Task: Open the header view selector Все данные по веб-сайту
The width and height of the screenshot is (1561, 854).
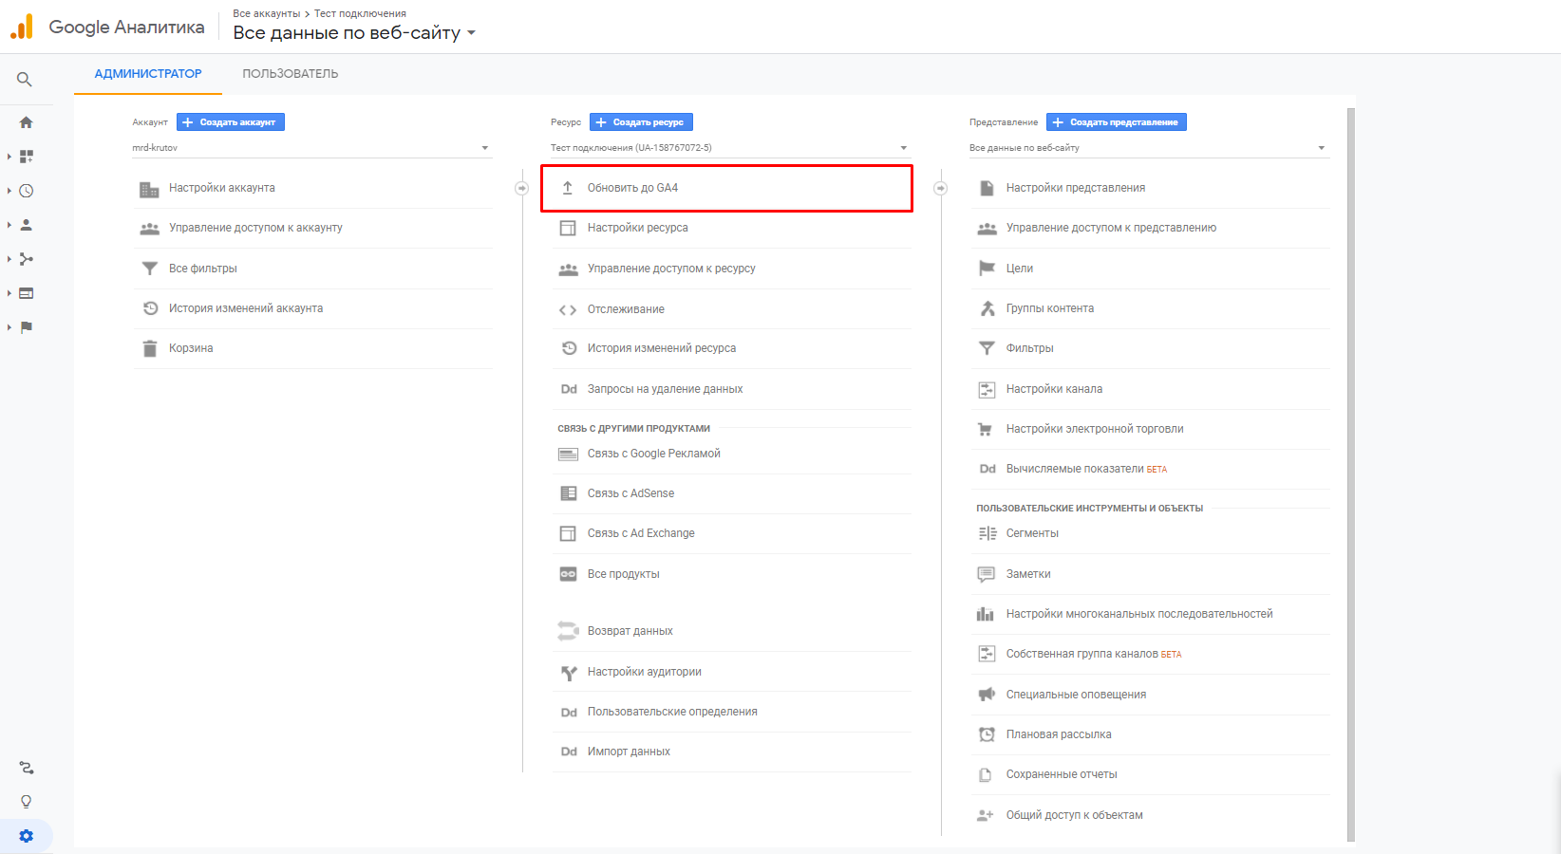Action: point(354,33)
